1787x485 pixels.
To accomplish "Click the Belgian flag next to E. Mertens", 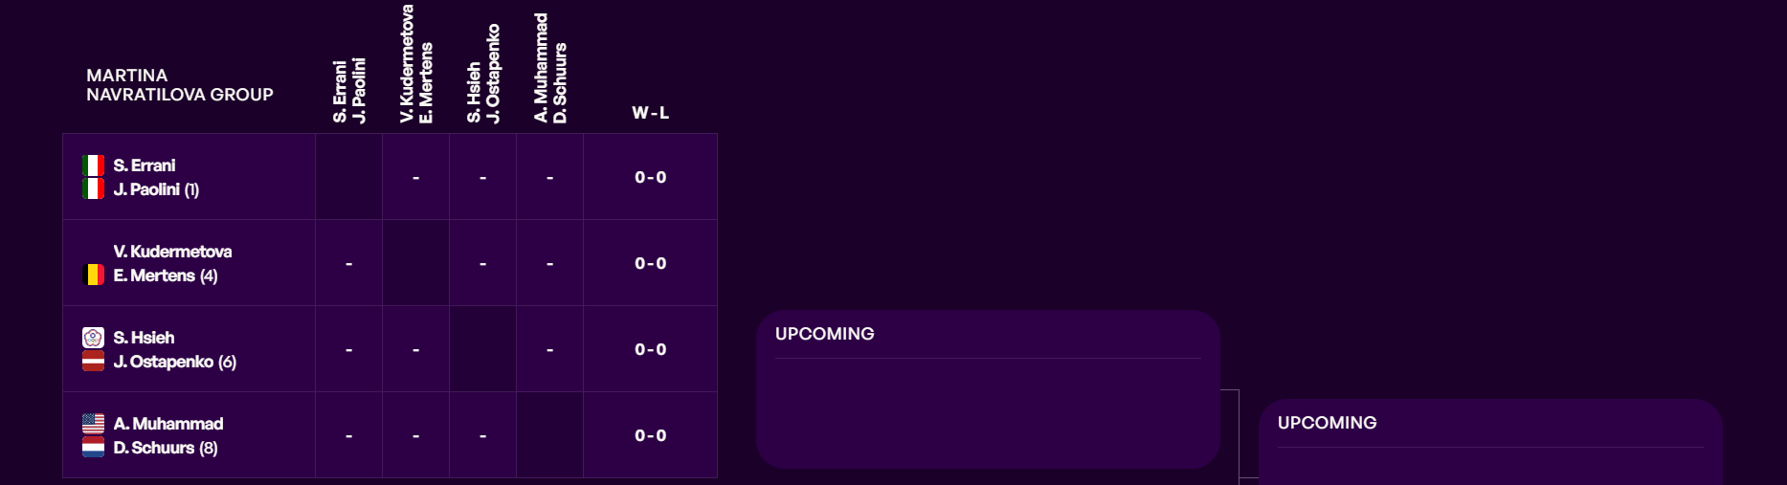I will click(93, 276).
